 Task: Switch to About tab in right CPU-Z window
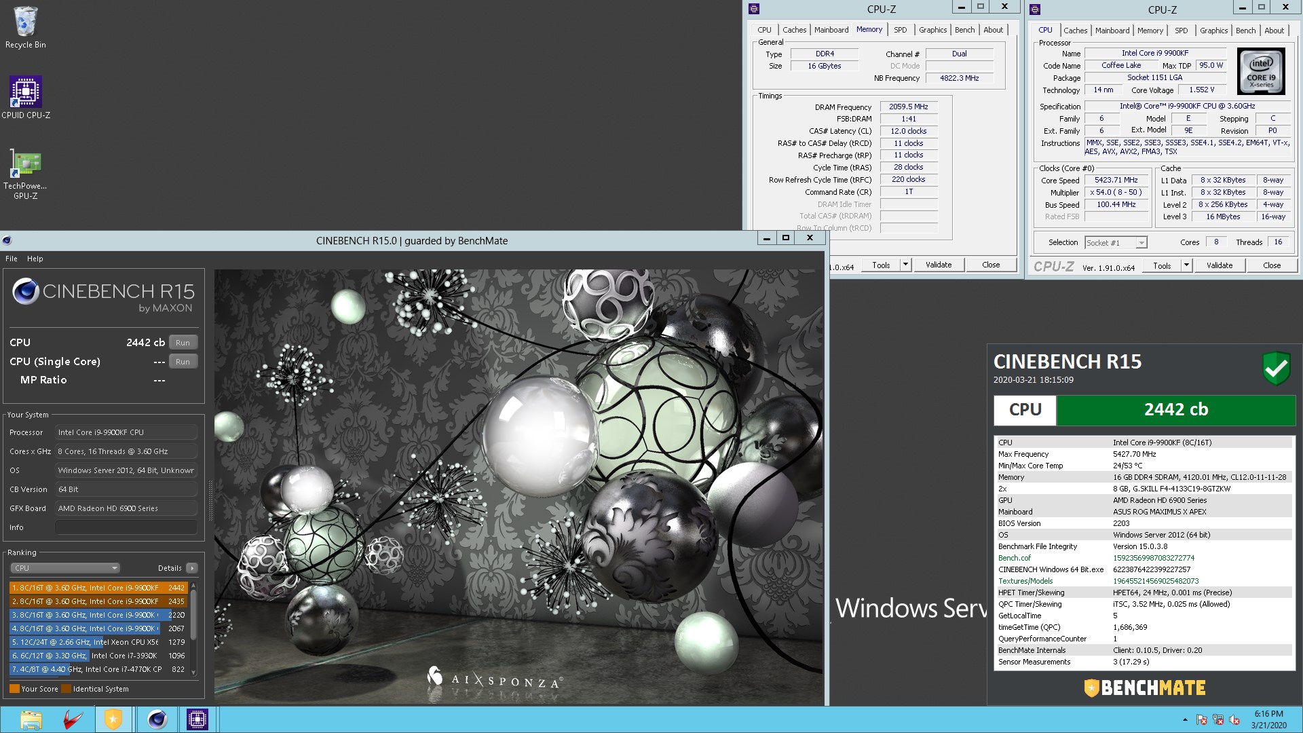(x=1274, y=31)
